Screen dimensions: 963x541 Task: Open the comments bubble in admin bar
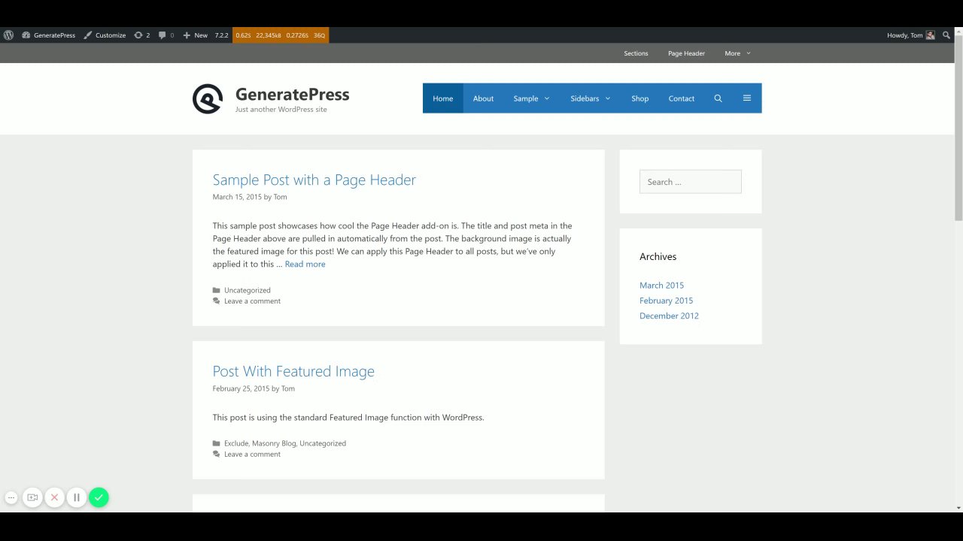click(x=166, y=35)
